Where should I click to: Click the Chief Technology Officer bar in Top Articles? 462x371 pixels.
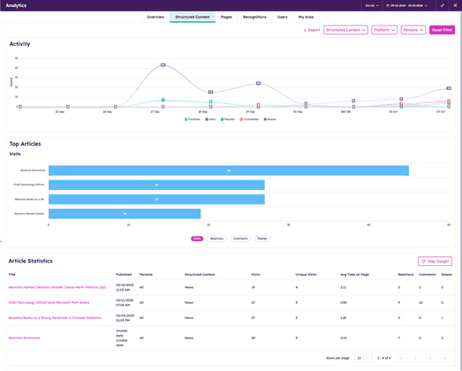(156, 185)
